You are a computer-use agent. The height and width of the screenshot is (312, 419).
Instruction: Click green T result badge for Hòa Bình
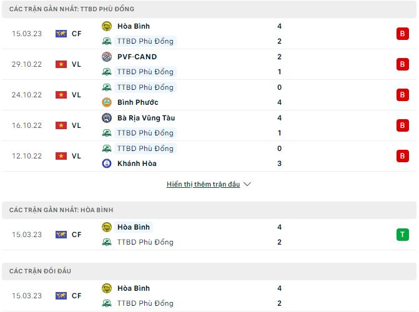[402, 235]
